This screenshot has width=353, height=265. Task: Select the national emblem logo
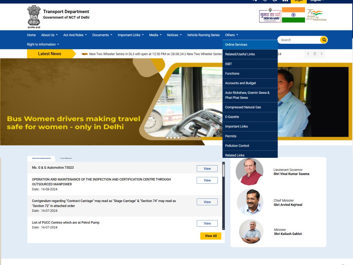click(x=34, y=16)
